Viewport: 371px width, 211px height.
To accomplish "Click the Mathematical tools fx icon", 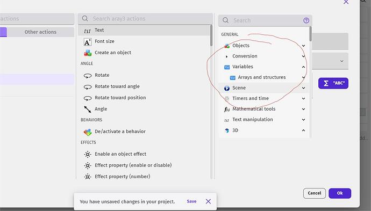I will pyautogui.click(x=227, y=109).
